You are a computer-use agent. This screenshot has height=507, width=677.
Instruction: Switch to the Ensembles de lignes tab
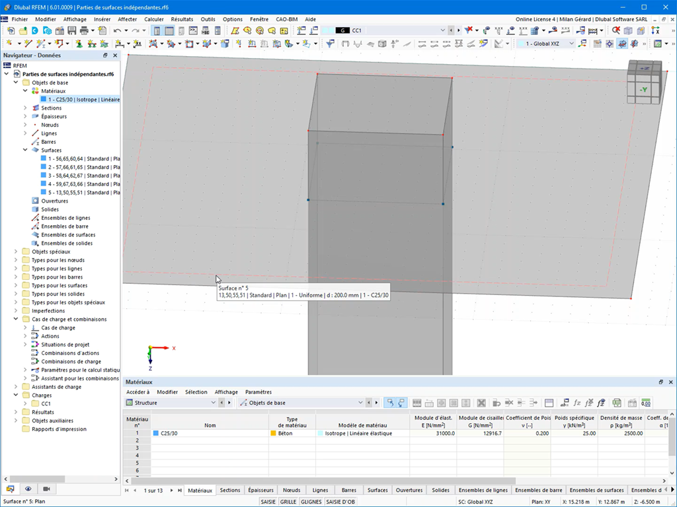(x=483, y=490)
